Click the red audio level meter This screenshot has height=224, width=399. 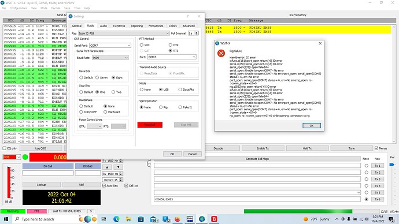[x=9, y=182]
